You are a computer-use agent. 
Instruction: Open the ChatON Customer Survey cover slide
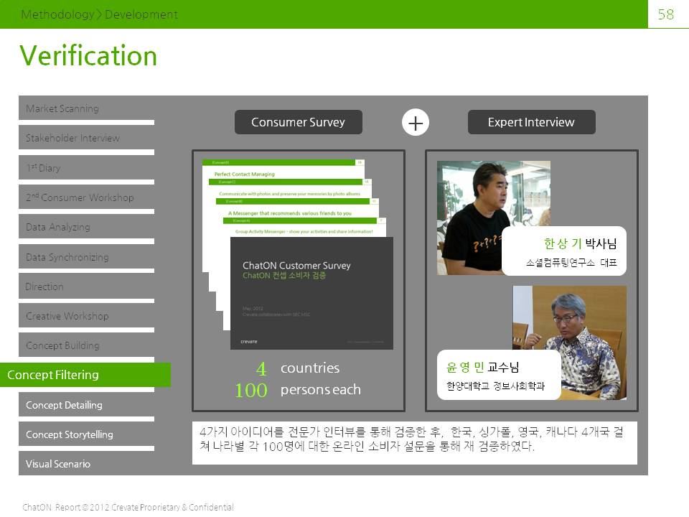coord(311,293)
